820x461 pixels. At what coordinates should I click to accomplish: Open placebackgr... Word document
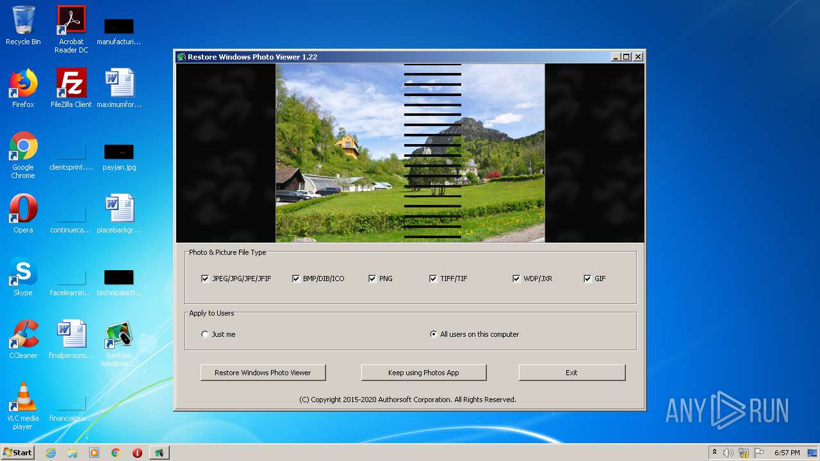coord(119,214)
